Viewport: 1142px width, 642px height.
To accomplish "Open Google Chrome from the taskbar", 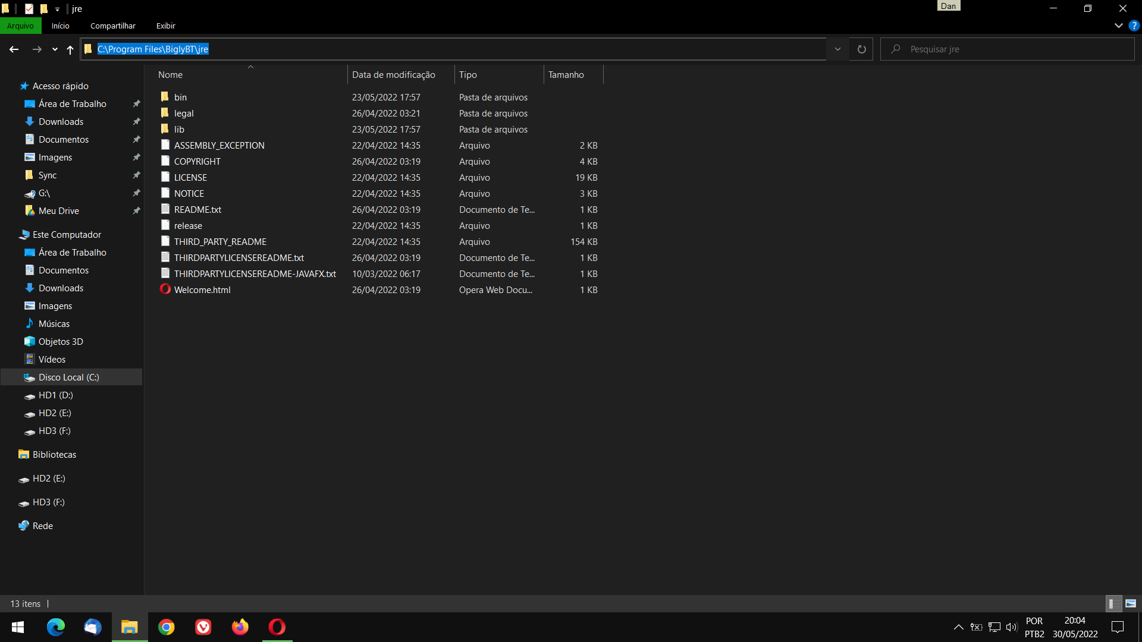I will (x=167, y=627).
